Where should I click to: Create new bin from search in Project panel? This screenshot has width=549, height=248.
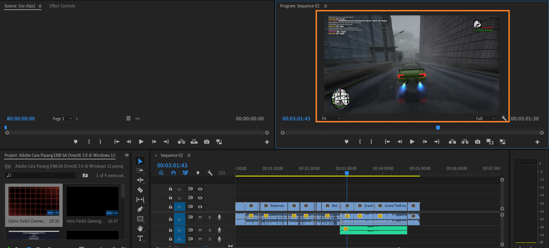tap(85, 175)
